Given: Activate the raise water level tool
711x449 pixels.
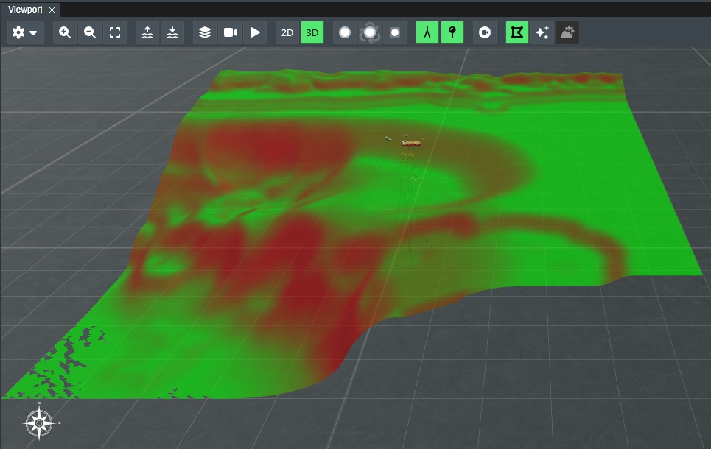Looking at the screenshot, I should (147, 32).
